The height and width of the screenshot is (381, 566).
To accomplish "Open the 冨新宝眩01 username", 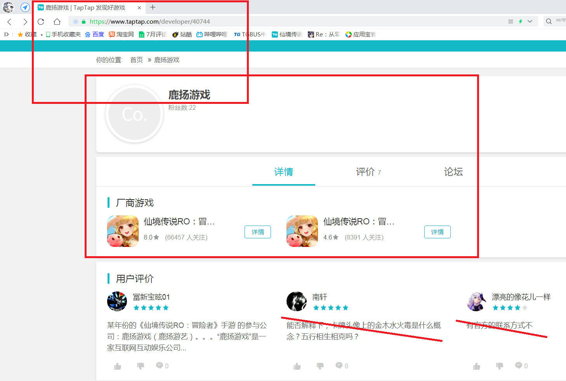I will (151, 297).
